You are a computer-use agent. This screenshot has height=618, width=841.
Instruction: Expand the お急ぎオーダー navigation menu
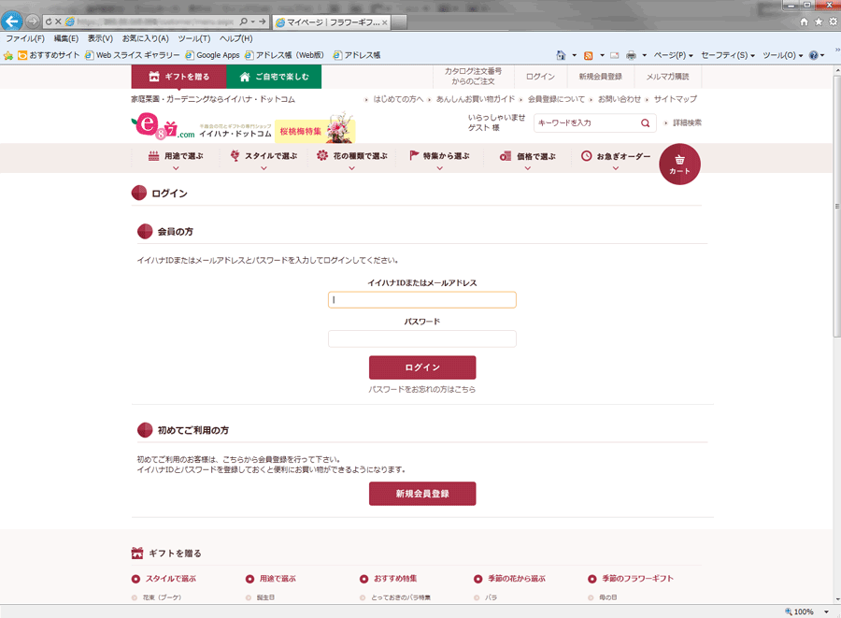pos(616,158)
